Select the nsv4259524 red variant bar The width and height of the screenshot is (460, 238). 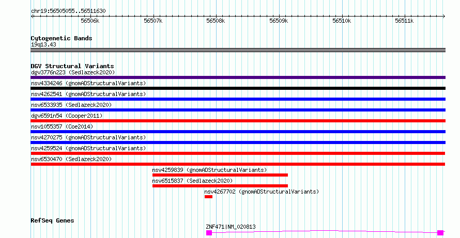[x=238, y=153]
